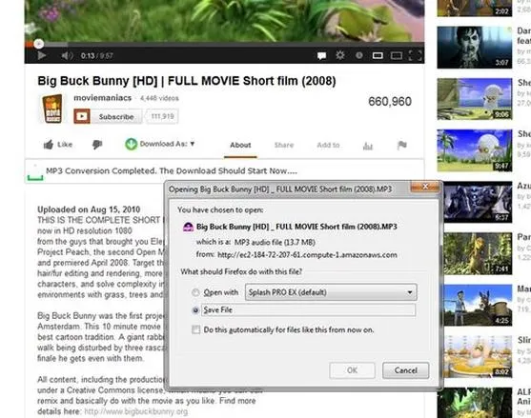This screenshot has width=531, height=418.
Task: Click the Uploaded on Aug 15, 2010 text
Action: pyautogui.click(x=89, y=209)
